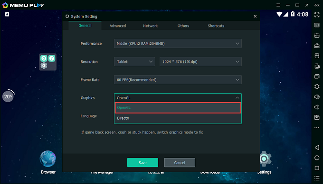The width and height of the screenshot is (323, 184).
Task: Collapse the Graphics dropdown
Action: [178, 97]
